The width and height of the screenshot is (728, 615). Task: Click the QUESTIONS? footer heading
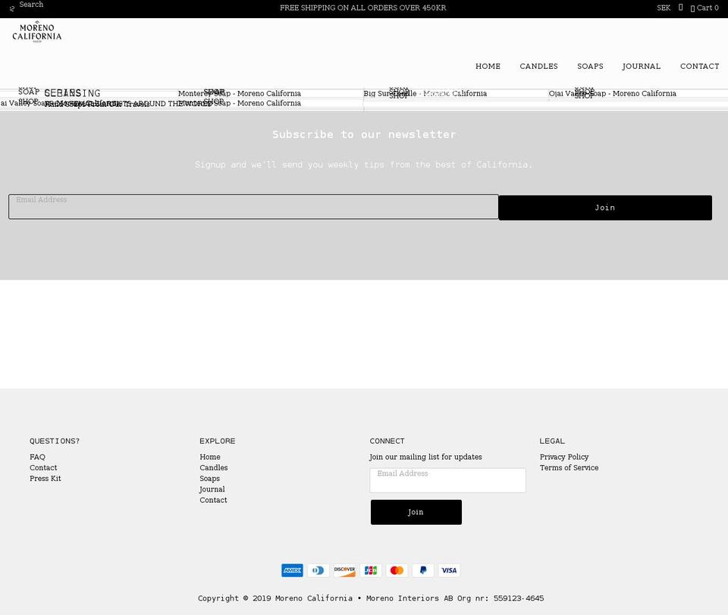click(x=55, y=441)
